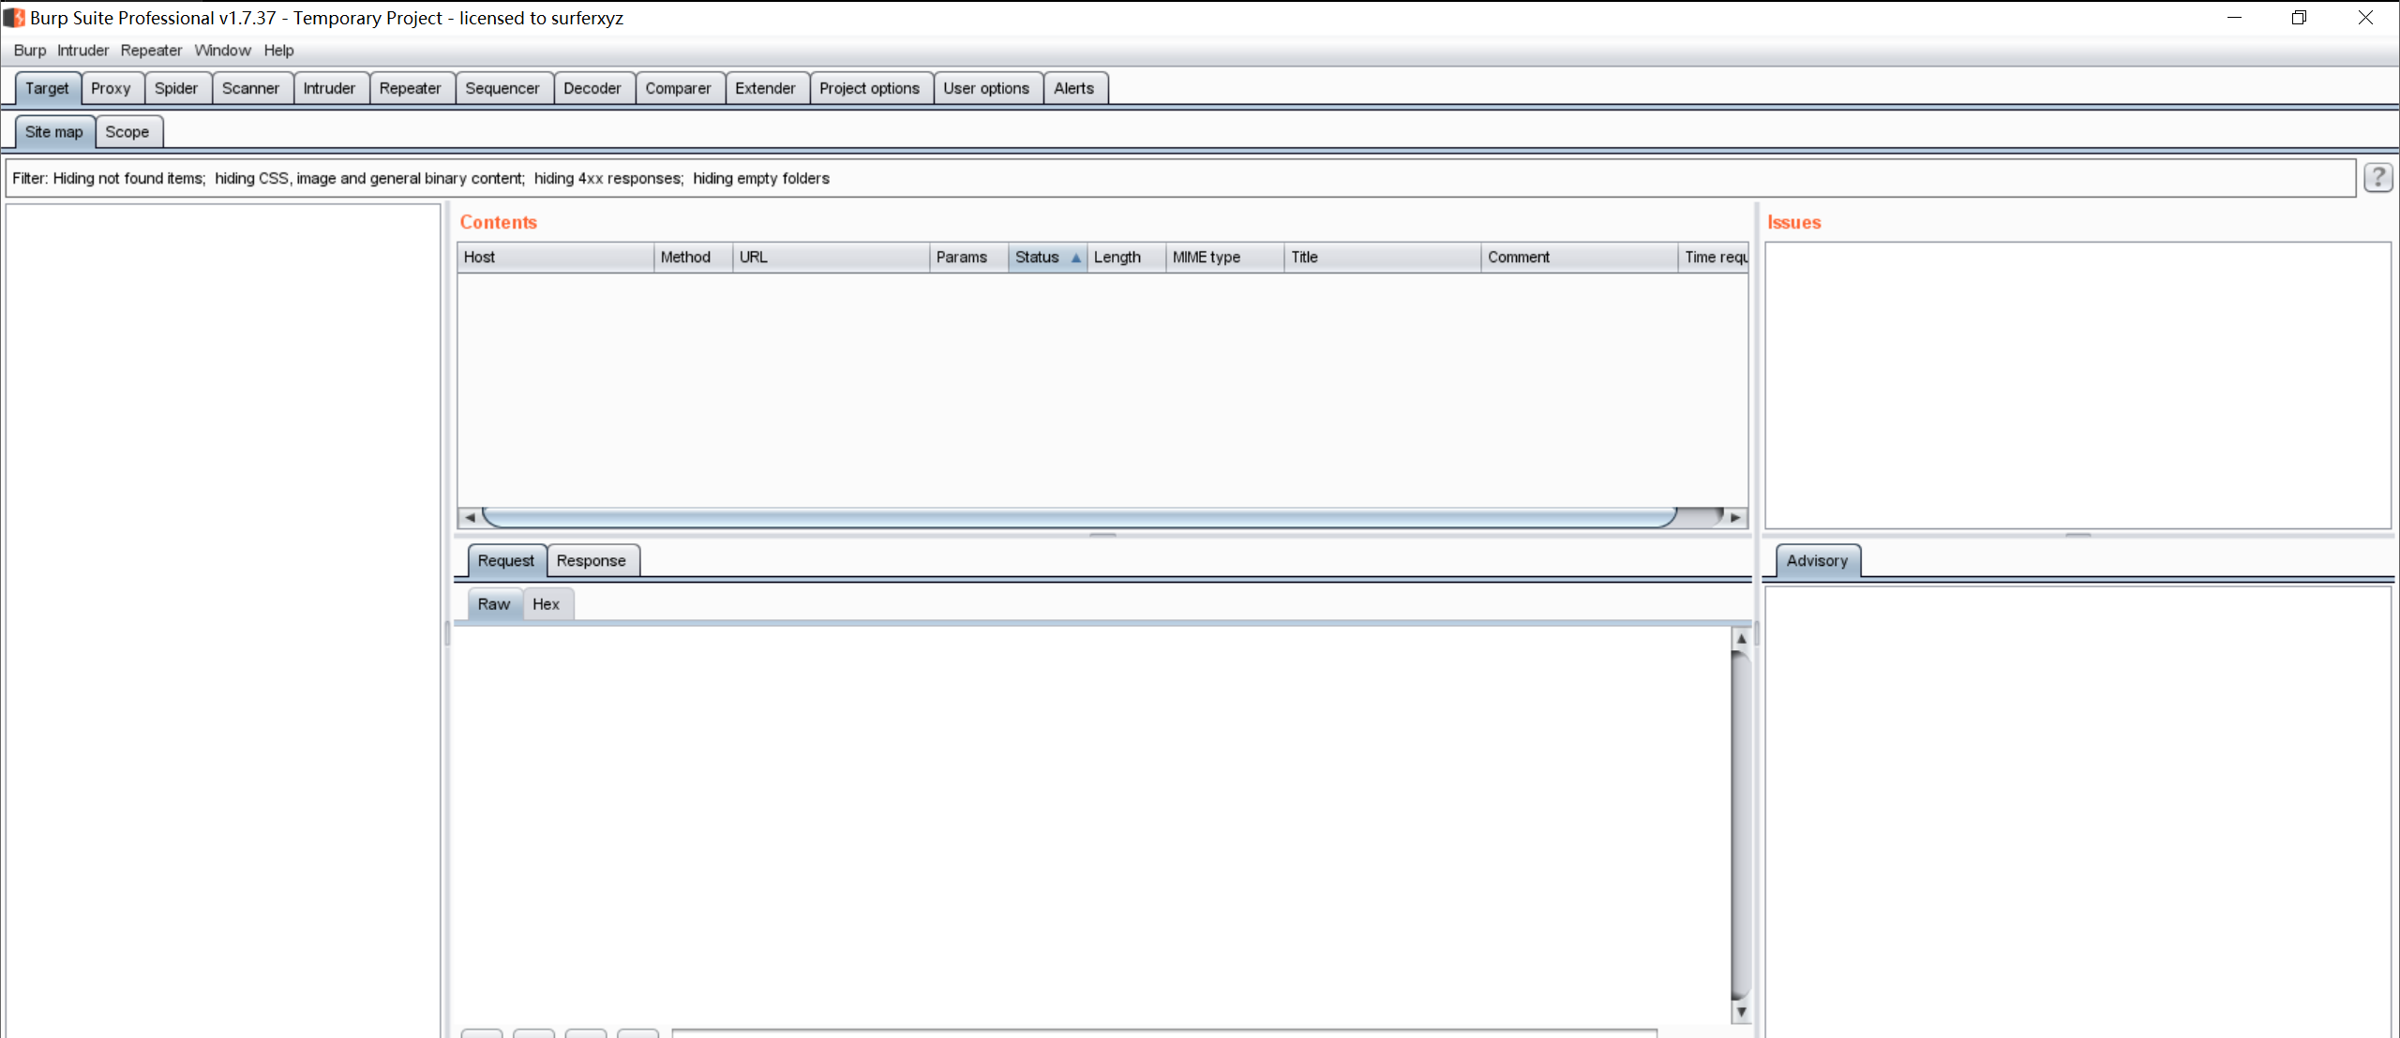Click the left arrow of the Contents horizontal scrollbar
2400x1038 pixels.
pos(470,517)
